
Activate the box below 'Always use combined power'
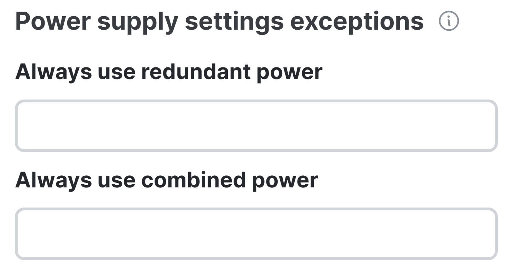pyautogui.click(x=256, y=234)
